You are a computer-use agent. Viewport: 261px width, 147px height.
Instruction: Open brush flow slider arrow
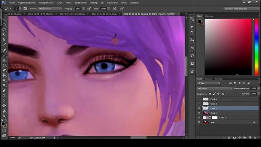[x=109, y=9]
